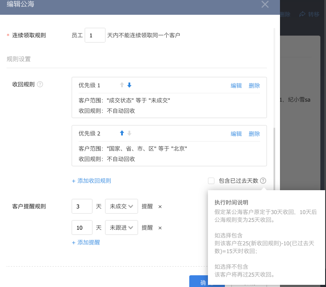Click help icon next to 收回规则

tap(40, 84)
